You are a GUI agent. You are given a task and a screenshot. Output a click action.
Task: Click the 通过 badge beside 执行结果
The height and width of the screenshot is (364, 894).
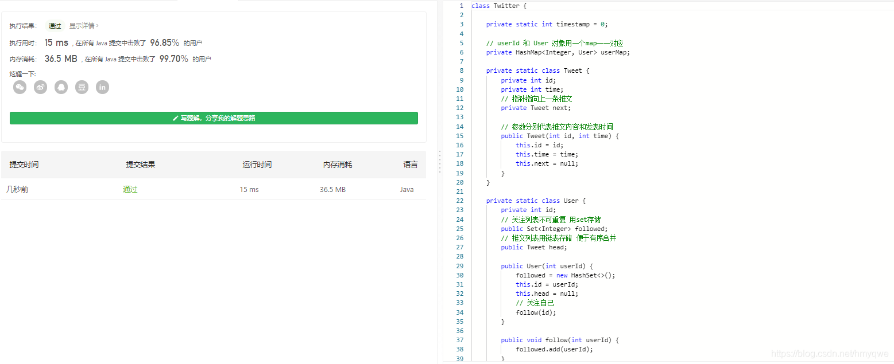click(x=55, y=26)
